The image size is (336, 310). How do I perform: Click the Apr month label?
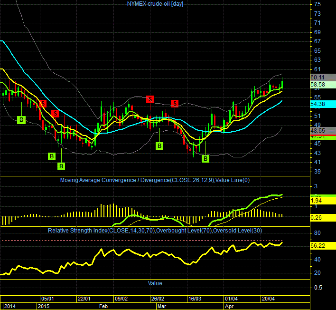[229, 306]
